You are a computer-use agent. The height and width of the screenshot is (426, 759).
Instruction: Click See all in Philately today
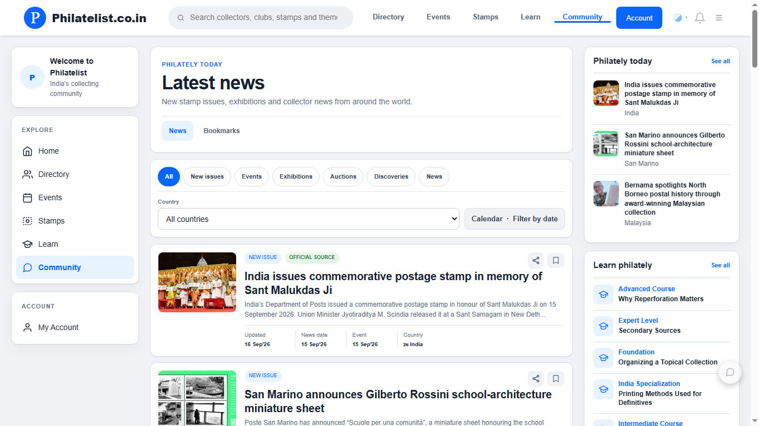pos(721,61)
